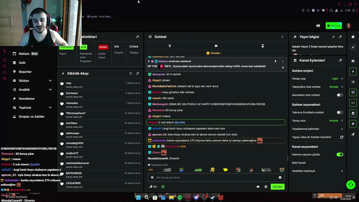The width and height of the screenshot is (359, 202).
Task: Click the camera icon next to Go Live
Action: coord(318,26)
